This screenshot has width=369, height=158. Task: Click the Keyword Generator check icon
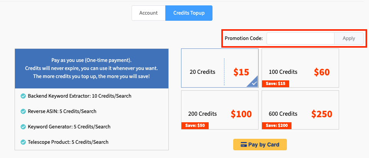[23, 127]
